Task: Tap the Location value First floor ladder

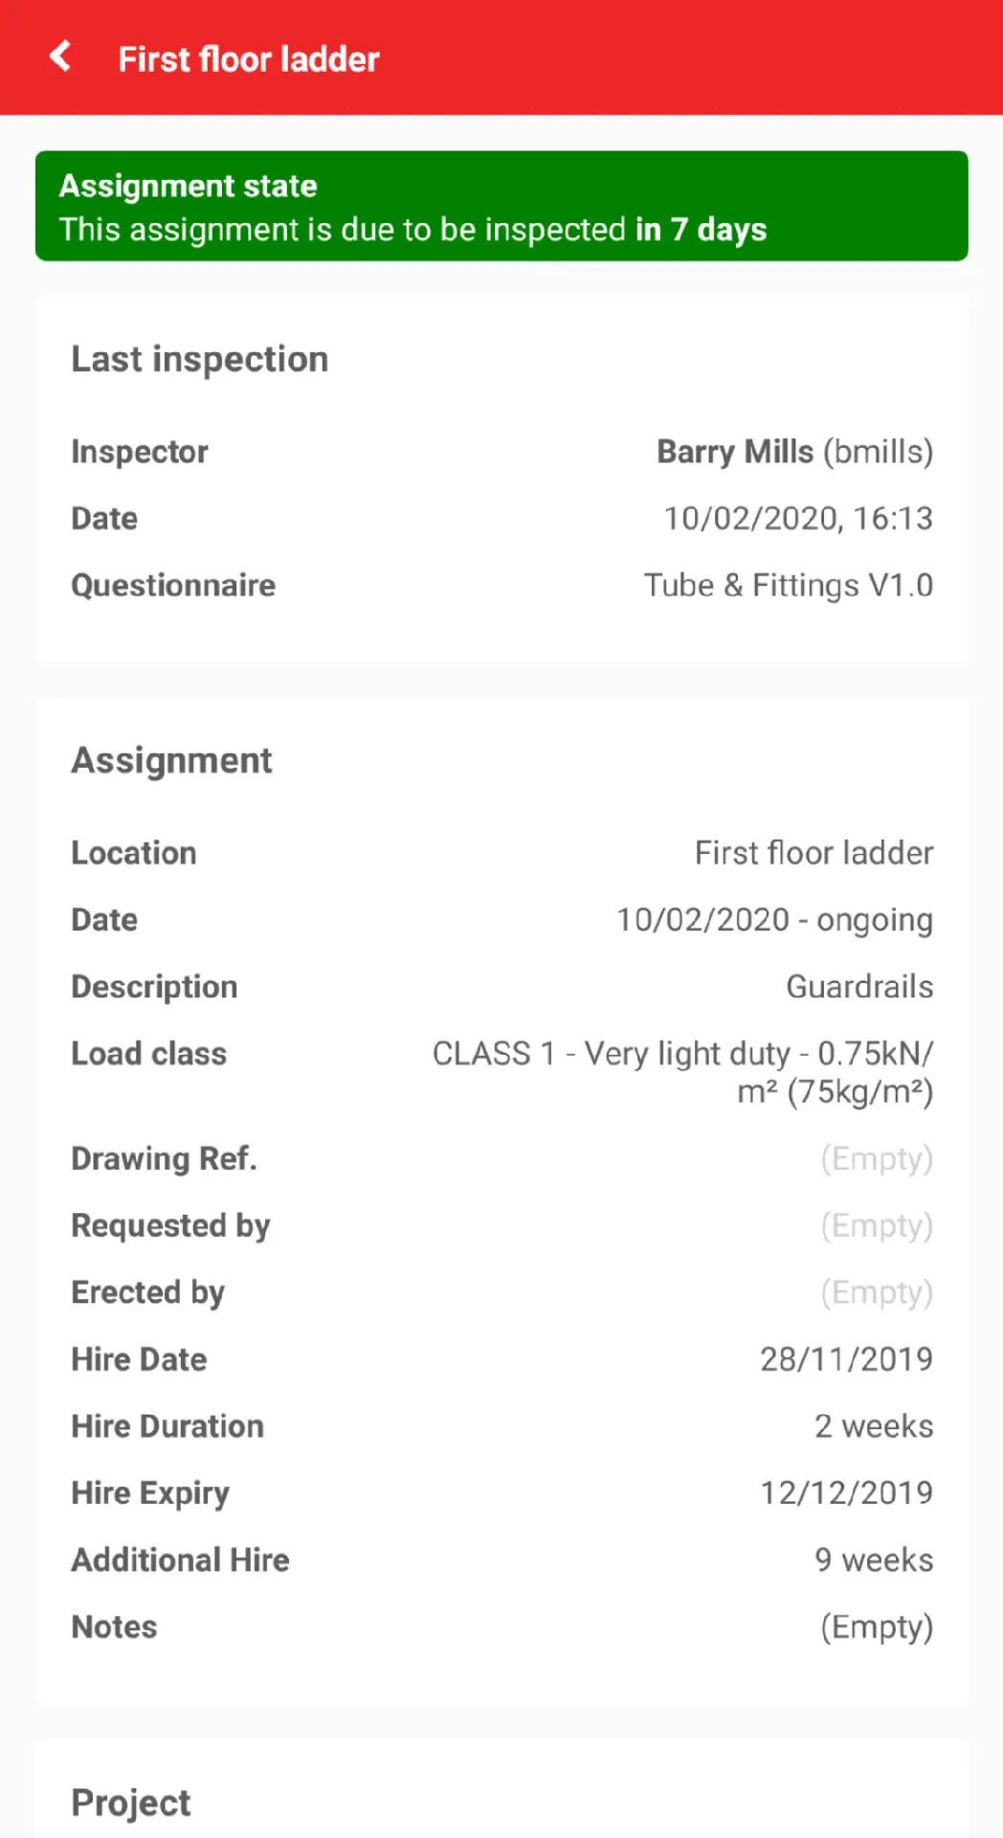Action: (x=814, y=853)
